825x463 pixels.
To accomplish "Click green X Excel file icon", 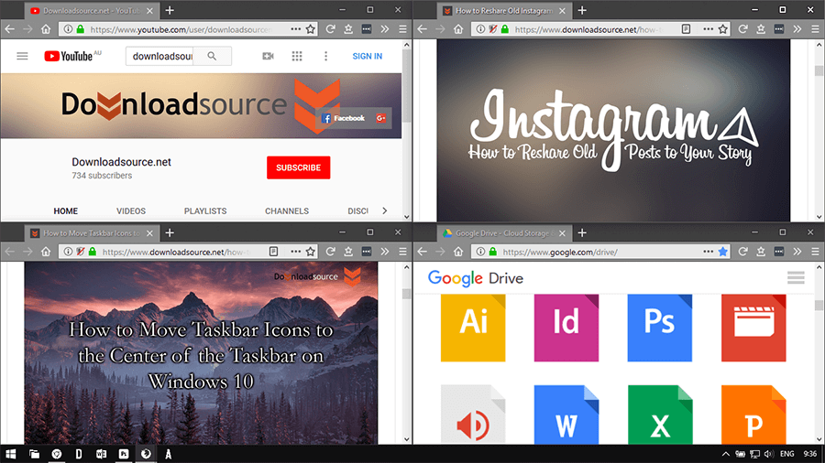I will coord(660,415).
